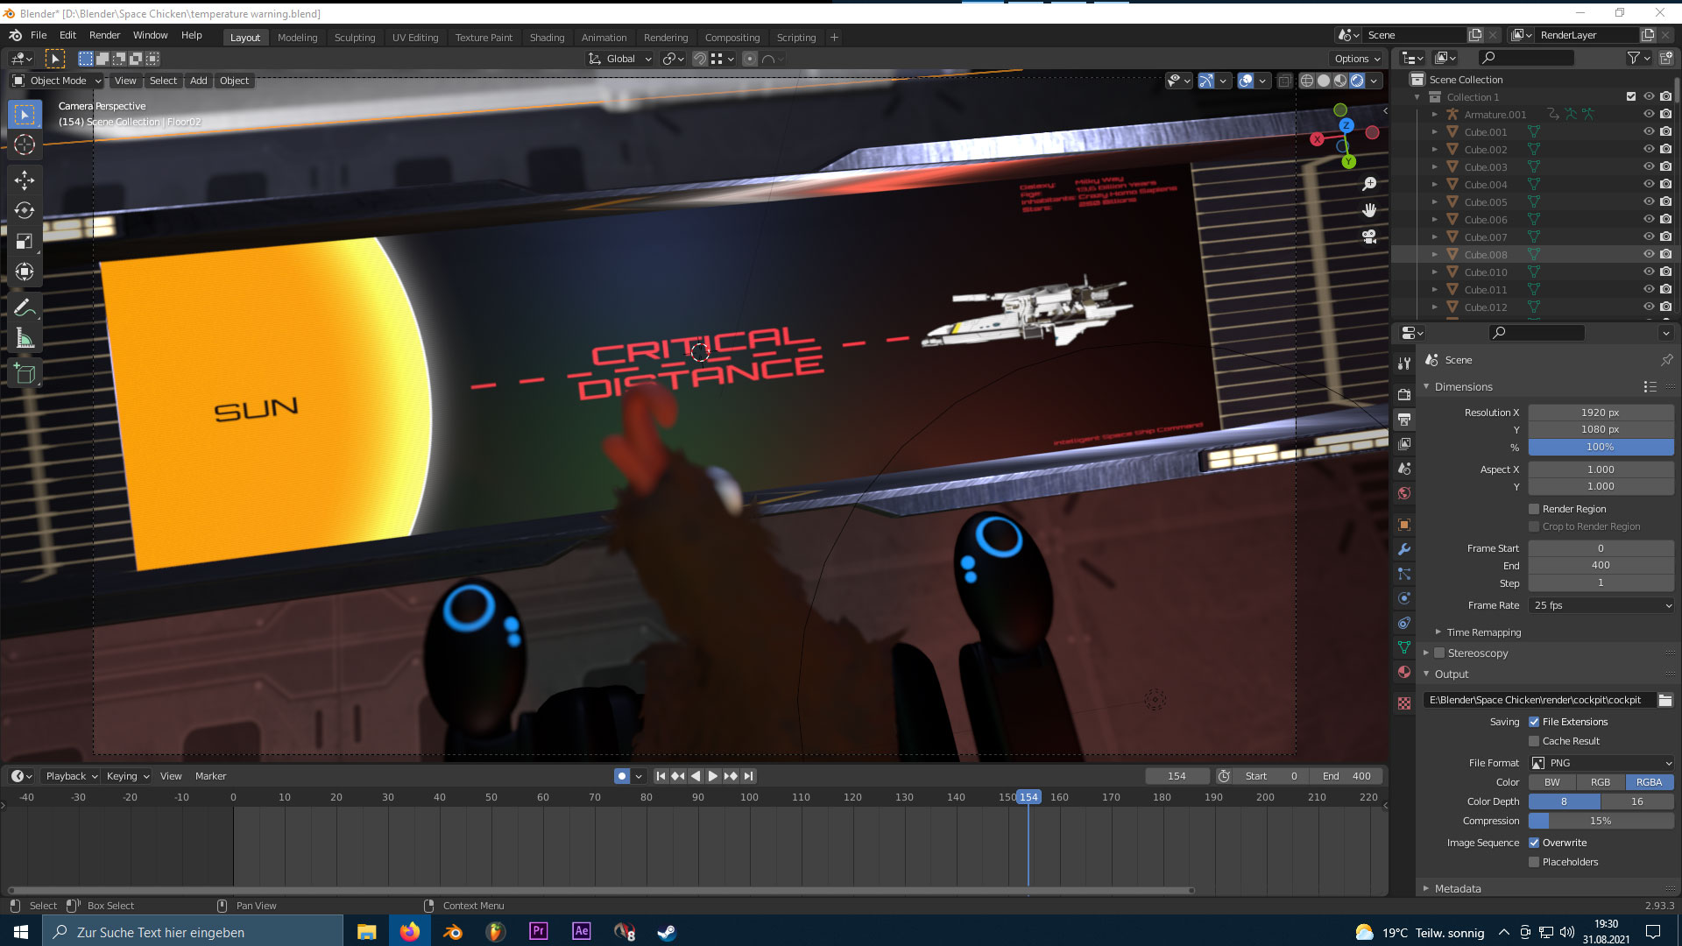The image size is (1682, 946).
Task: Hide Cube.005 with eye icon
Action: (1649, 202)
